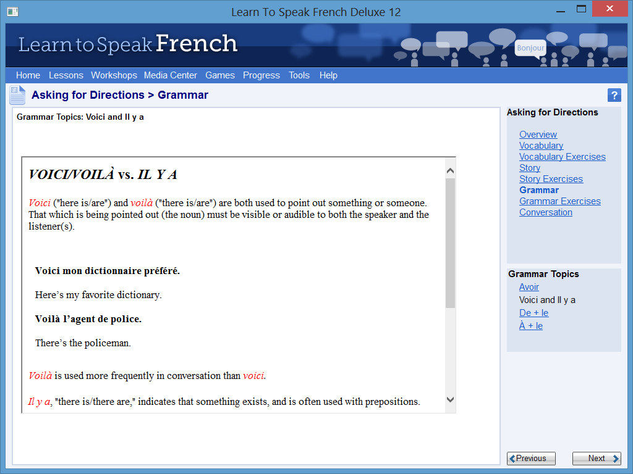Click the Bonjour speech bubble in the banner
The width and height of the screenshot is (633, 474).
pyautogui.click(x=530, y=48)
